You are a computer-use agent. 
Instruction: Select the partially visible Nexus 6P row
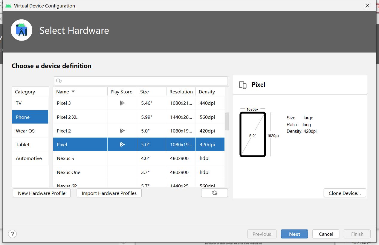pos(139,183)
